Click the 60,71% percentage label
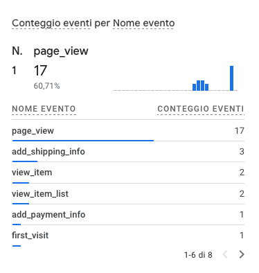Image resolution: width=259 pixels, height=273 pixels. [x=47, y=86]
